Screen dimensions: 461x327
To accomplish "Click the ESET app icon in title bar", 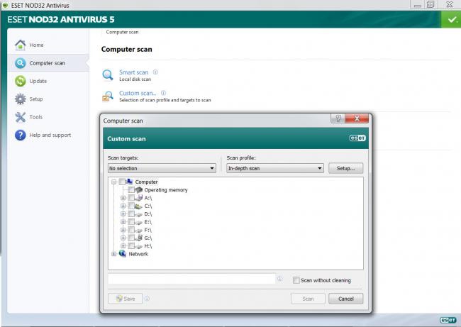I will (5, 5).
